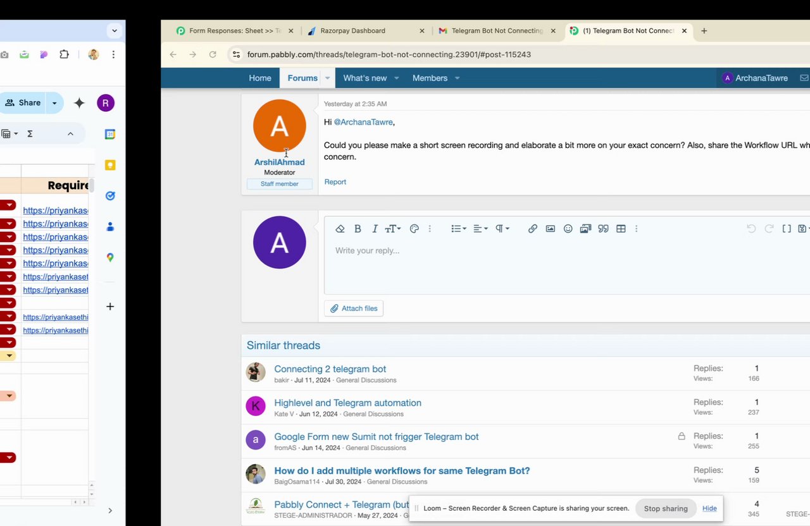Open How do I add multiple workflows thread

(402, 471)
